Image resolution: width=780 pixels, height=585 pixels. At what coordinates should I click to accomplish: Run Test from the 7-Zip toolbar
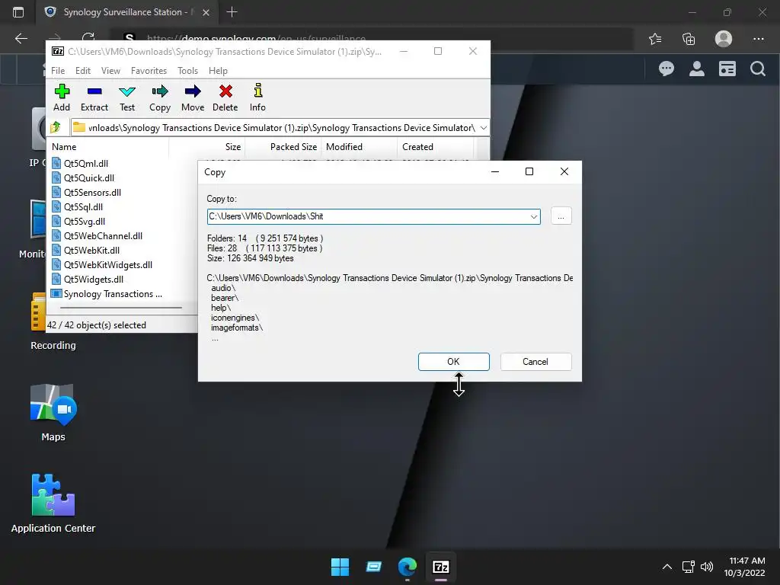(127, 98)
